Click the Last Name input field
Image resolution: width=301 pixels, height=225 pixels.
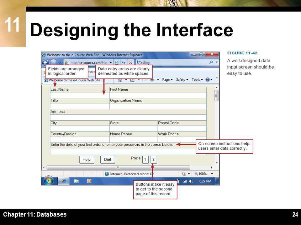click(80, 95)
